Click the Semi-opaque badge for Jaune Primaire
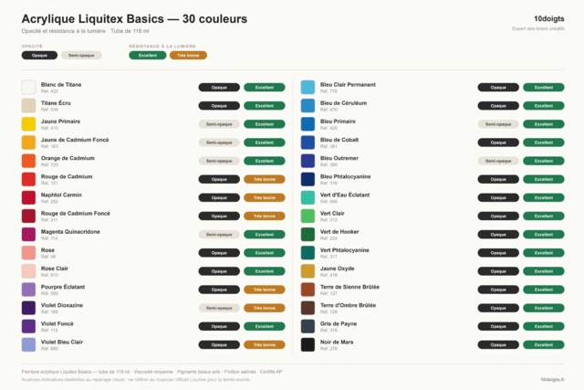The width and height of the screenshot is (584, 390). coord(219,124)
